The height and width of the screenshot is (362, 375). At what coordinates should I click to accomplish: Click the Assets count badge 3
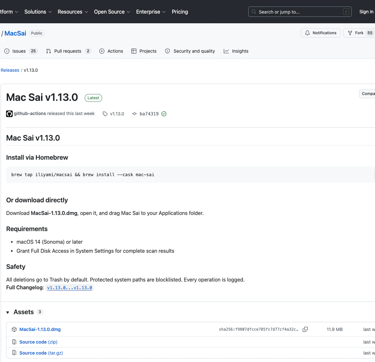[40, 312]
